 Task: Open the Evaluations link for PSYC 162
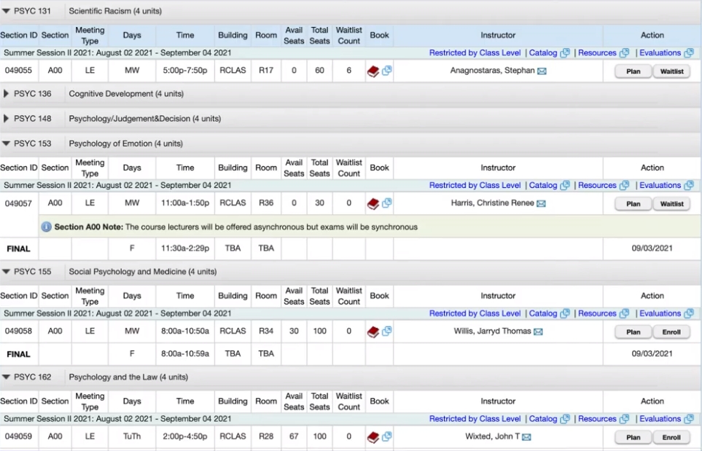click(660, 419)
